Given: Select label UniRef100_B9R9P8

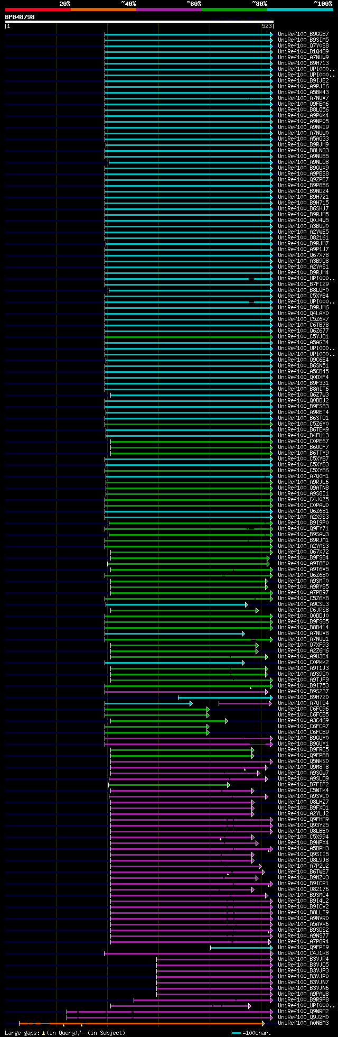Looking at the screenshot, I should [x=303, y=999].
